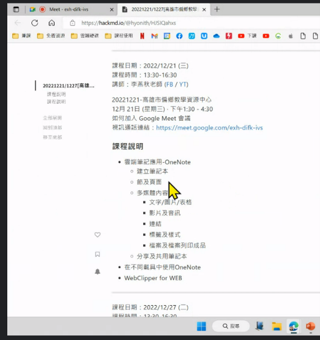Open the 雲端硬碟 bookmarks folder
Viewport: 320px width, 340px height.
coord(85,36)
